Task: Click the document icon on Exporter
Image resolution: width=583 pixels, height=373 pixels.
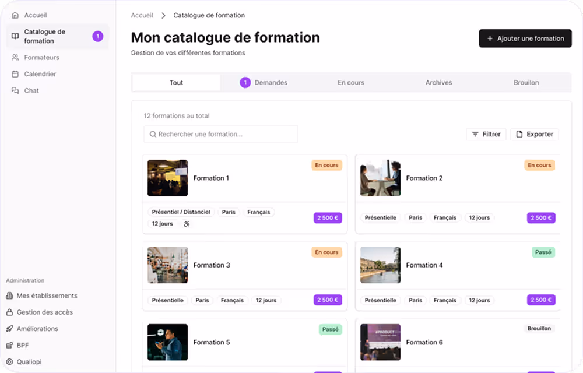Action: tap(519, 134)
